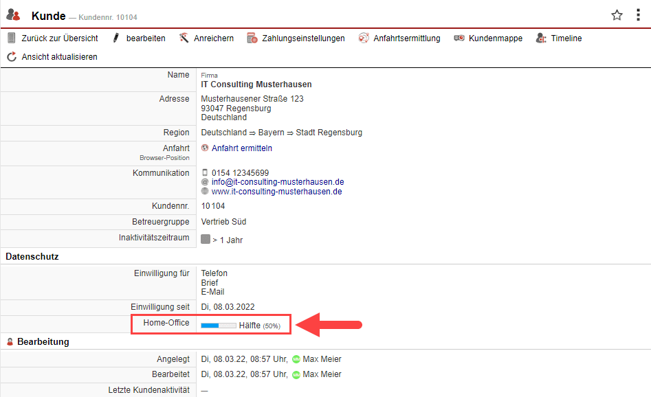Open Zahlungseinstellungen from the toolbar

(x=296, y=38)
